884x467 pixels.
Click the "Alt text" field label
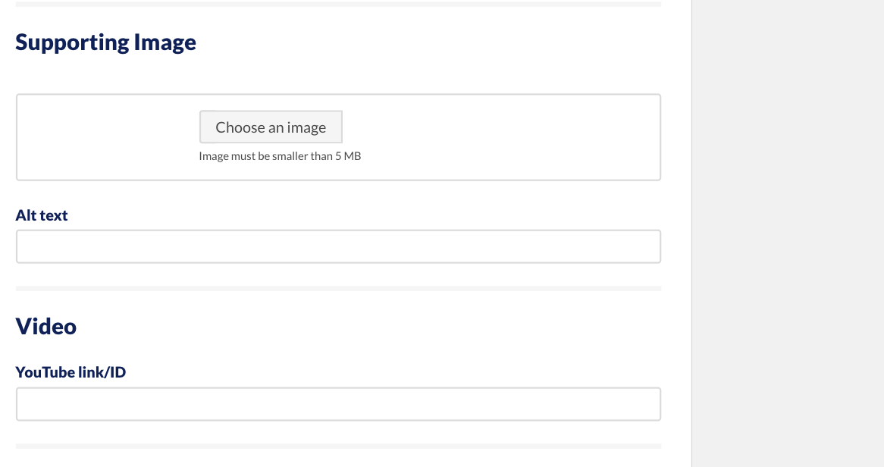pos(42,215)
